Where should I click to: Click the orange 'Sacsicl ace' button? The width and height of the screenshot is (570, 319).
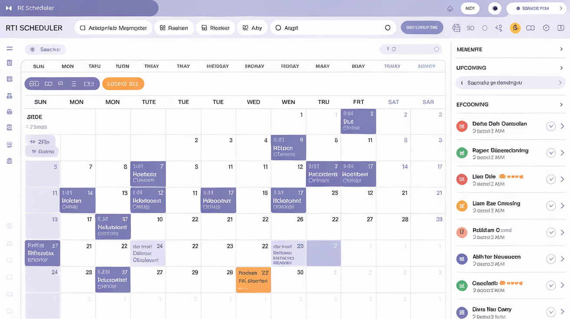pos(123,84)
